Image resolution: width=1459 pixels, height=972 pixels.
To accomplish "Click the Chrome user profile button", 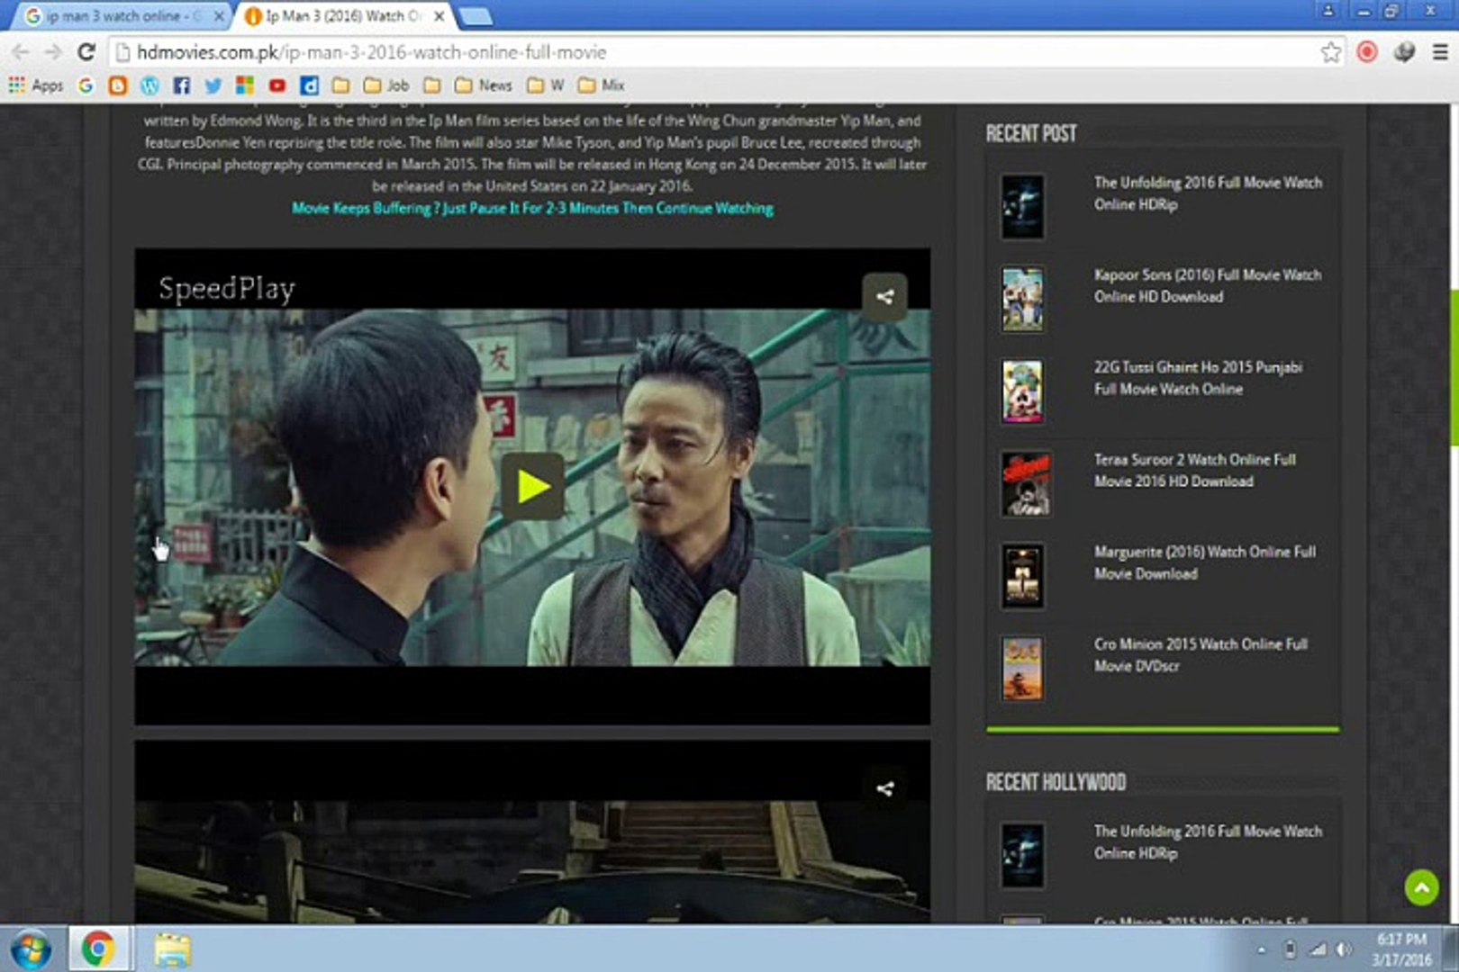I will pos(1328,11).
